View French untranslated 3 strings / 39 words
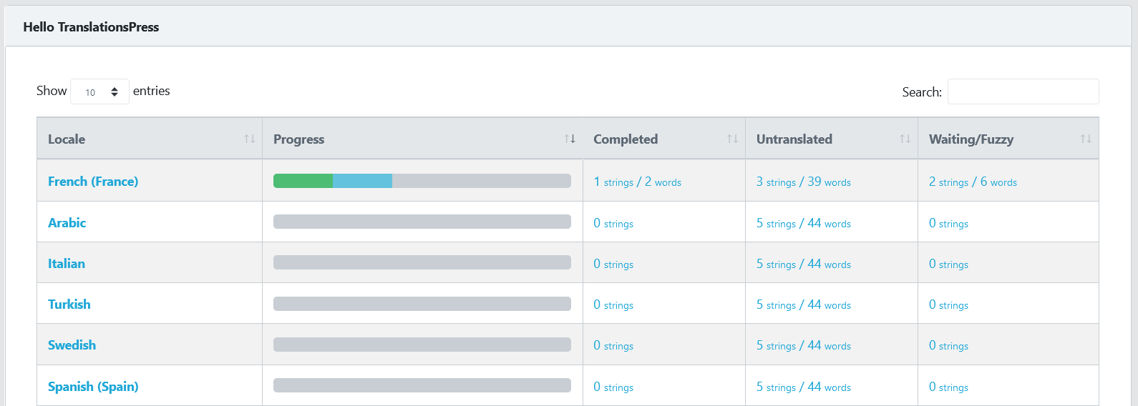This screenshot has width=1138, height=406. coord(804,182)
